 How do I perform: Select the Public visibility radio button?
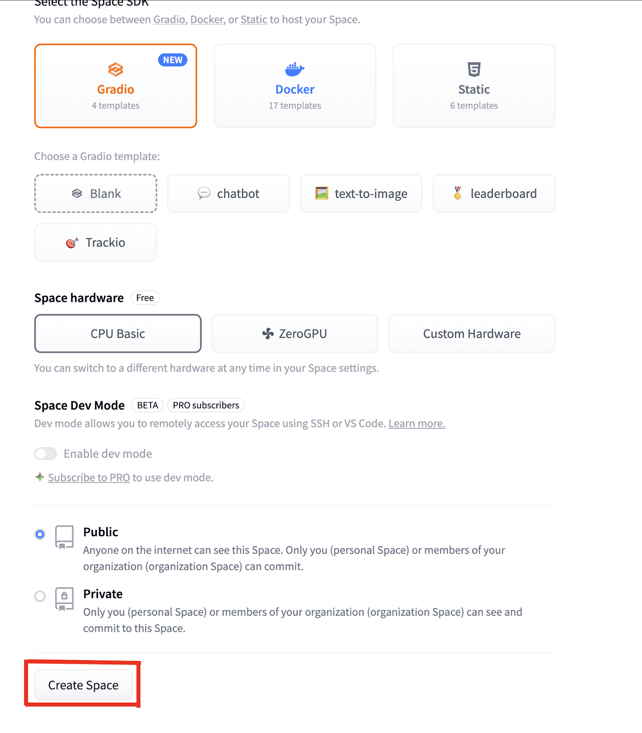(x=40, y=534)
